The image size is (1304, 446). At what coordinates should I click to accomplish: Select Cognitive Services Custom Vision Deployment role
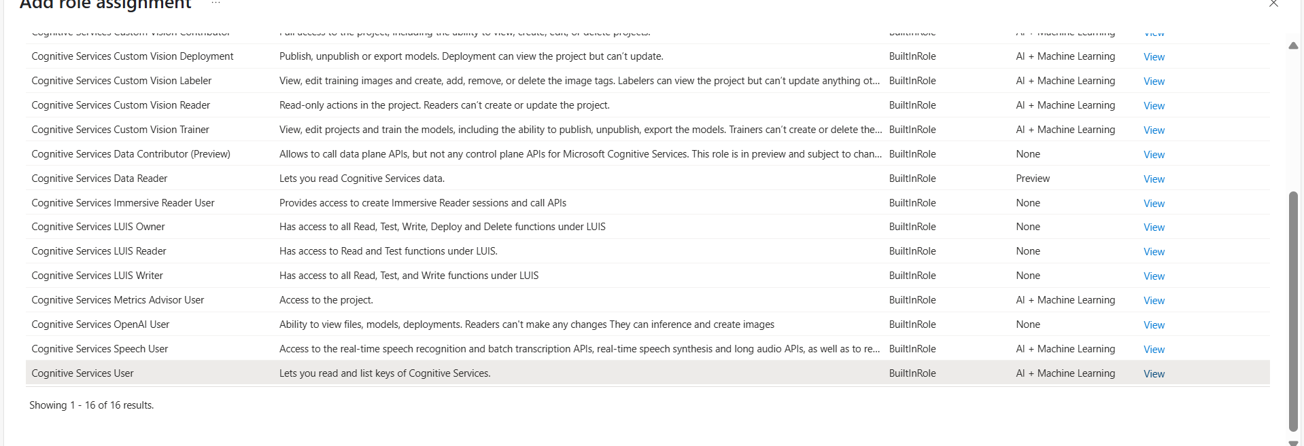click(132, 56)
